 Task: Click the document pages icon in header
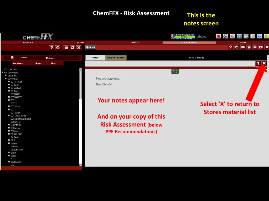point(246,36)
